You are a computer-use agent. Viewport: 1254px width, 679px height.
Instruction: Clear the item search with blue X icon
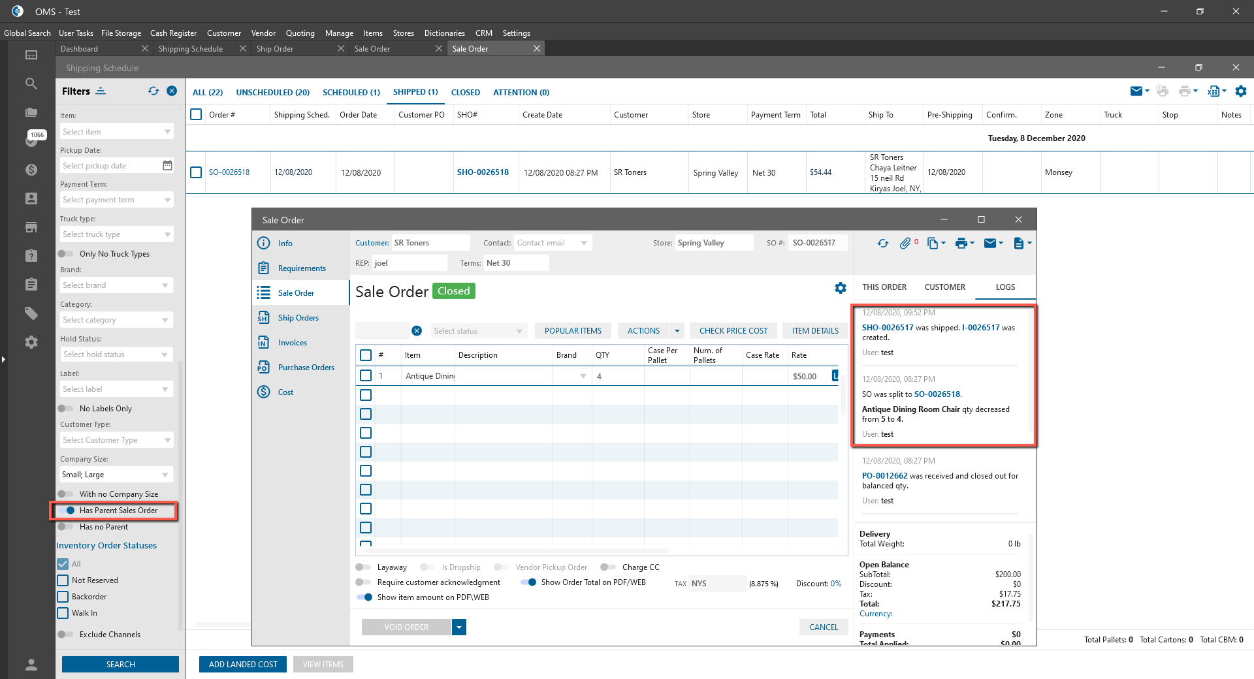417,331
